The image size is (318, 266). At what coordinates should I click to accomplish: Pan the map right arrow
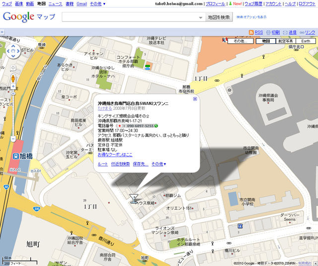[18, 51]
